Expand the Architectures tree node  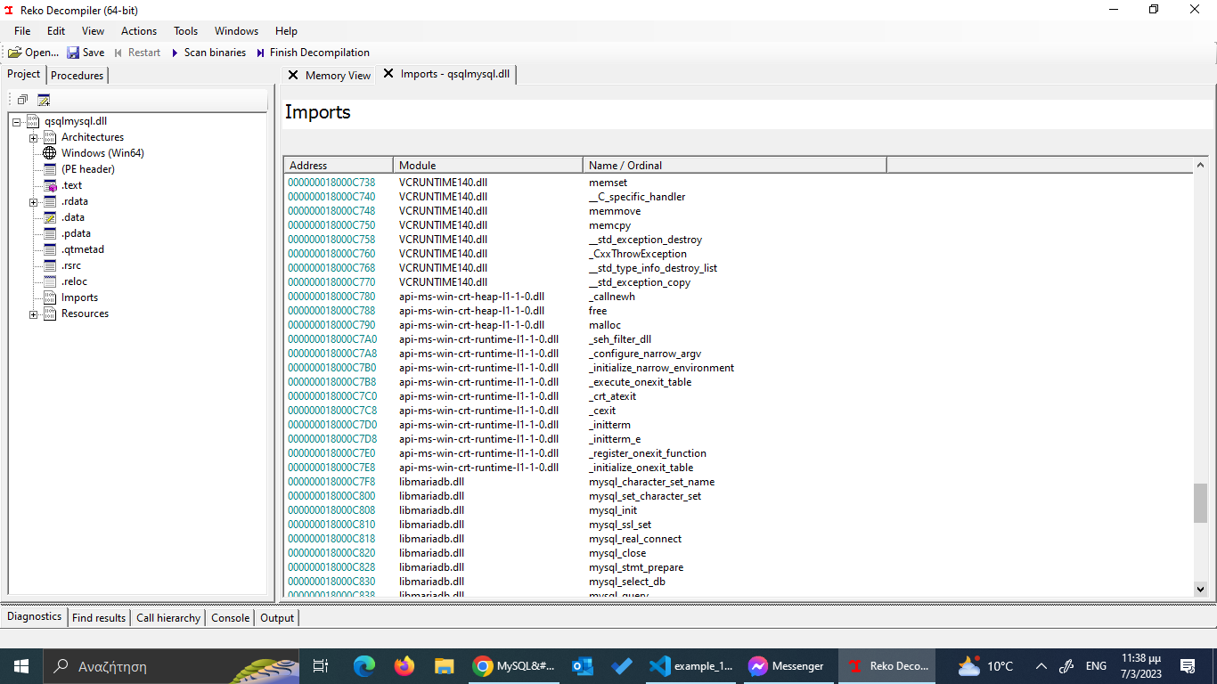pyautogui.click(x=33, y=137)
